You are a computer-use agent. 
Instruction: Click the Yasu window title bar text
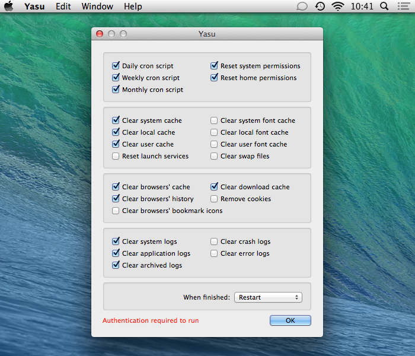point(207,34)
